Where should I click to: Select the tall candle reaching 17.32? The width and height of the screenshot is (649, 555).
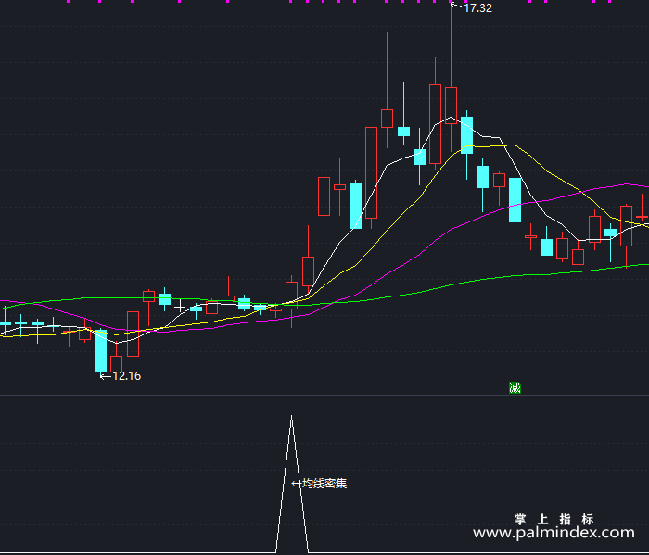pyautogui.click(x=452, y=106)
